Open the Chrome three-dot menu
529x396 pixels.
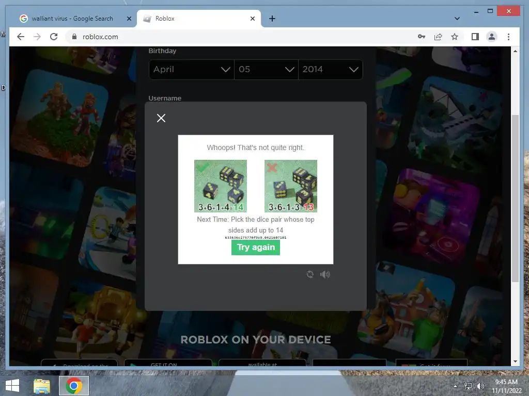(508, 37)
